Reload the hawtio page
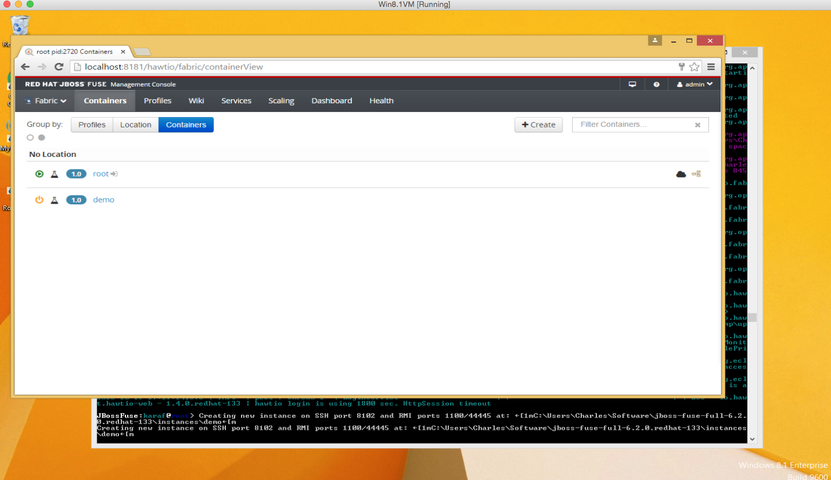The height and width of the screenshot is (480, 831). pyautogui.click(x=59, y=67)
